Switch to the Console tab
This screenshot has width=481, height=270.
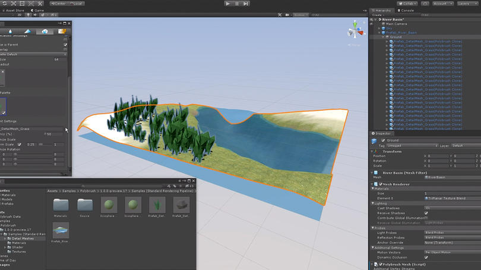406,11
